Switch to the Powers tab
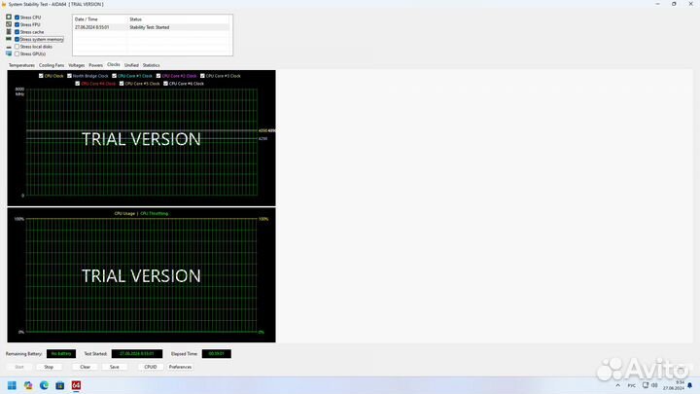The width and height of the screenshot is (700, 394). click(x=95, y=65)
